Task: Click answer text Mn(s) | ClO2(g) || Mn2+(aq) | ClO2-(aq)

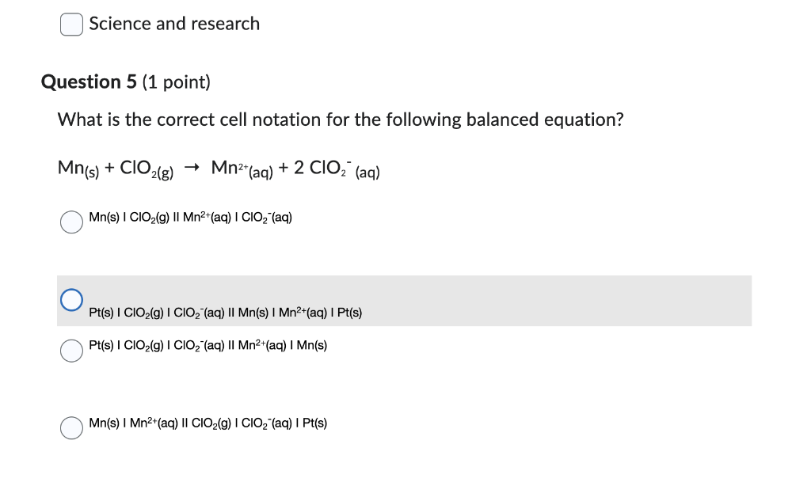Action: coord(190,218)
